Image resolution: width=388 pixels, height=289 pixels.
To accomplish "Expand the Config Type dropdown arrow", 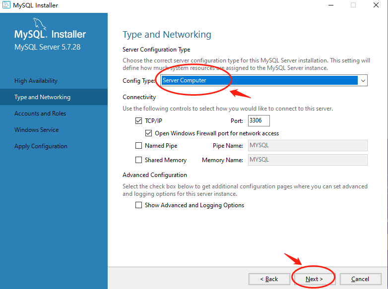I will (x=363, y=80).
